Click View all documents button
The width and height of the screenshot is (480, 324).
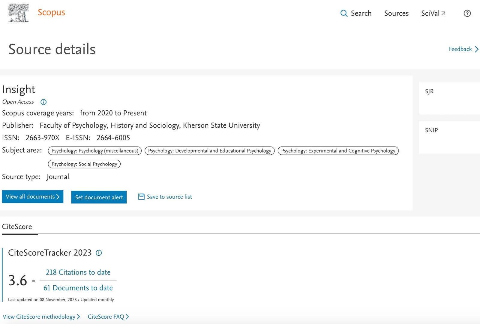(33, 197)
